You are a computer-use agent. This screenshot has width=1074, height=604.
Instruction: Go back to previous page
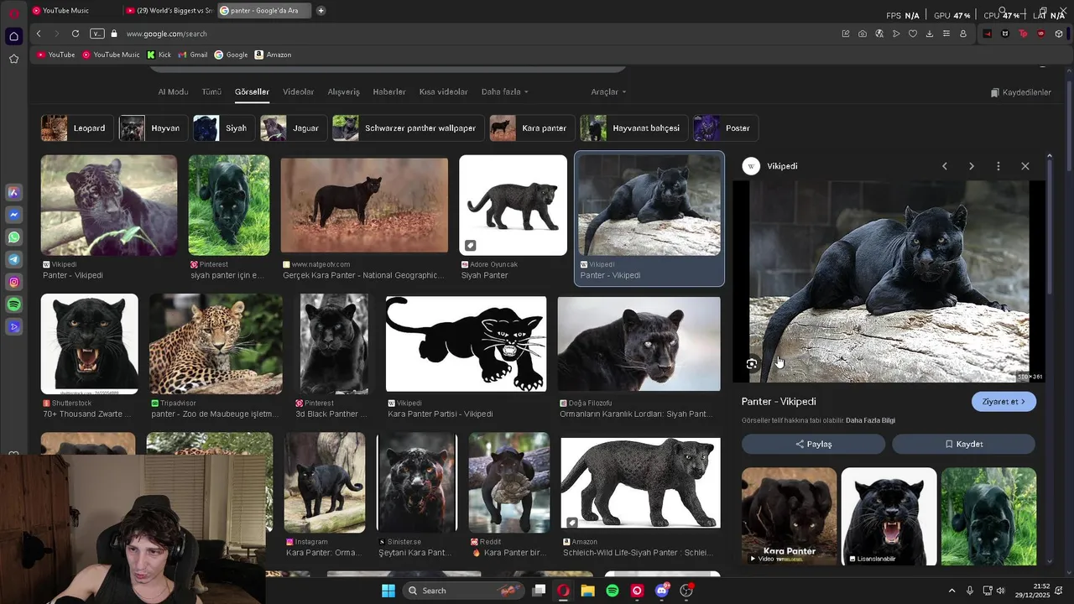39,34
